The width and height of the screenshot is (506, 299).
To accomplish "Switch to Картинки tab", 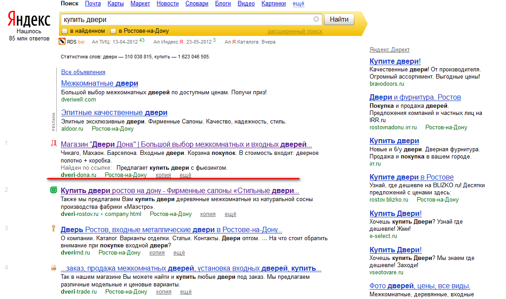I will point(274,4).
